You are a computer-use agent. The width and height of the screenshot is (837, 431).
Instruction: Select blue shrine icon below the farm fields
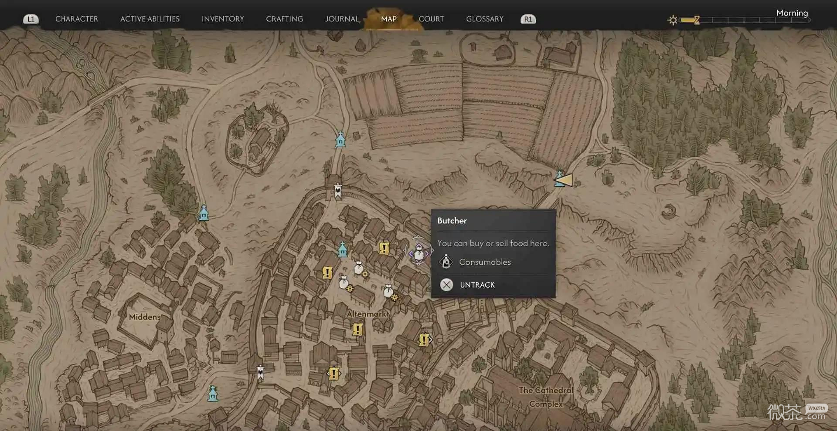click(340, 139)
